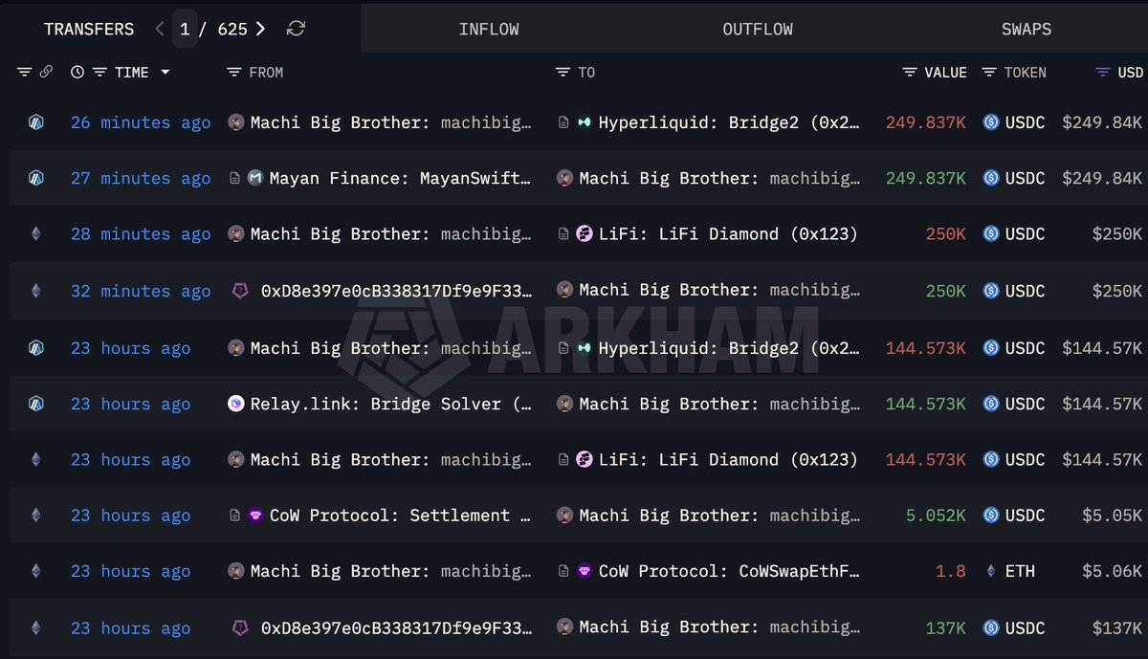Click the "26 minutes ago" transaction link

(x=141, y=122)
